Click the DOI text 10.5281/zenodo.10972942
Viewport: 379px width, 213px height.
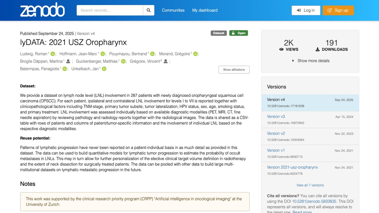tap(286, 123)
